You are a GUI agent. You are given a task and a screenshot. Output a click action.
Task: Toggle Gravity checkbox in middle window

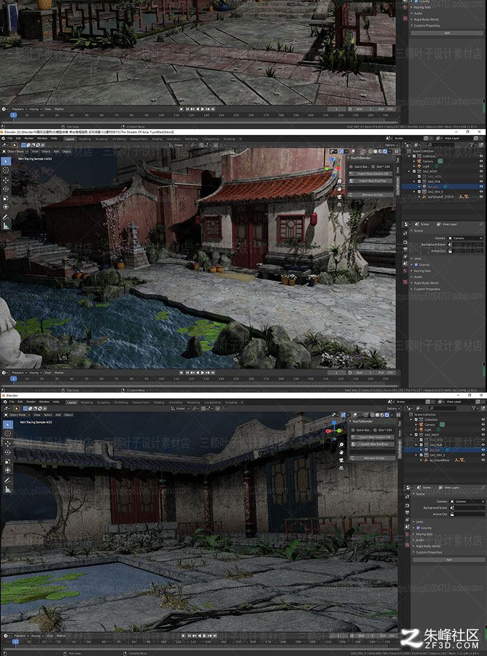(416, 265)
